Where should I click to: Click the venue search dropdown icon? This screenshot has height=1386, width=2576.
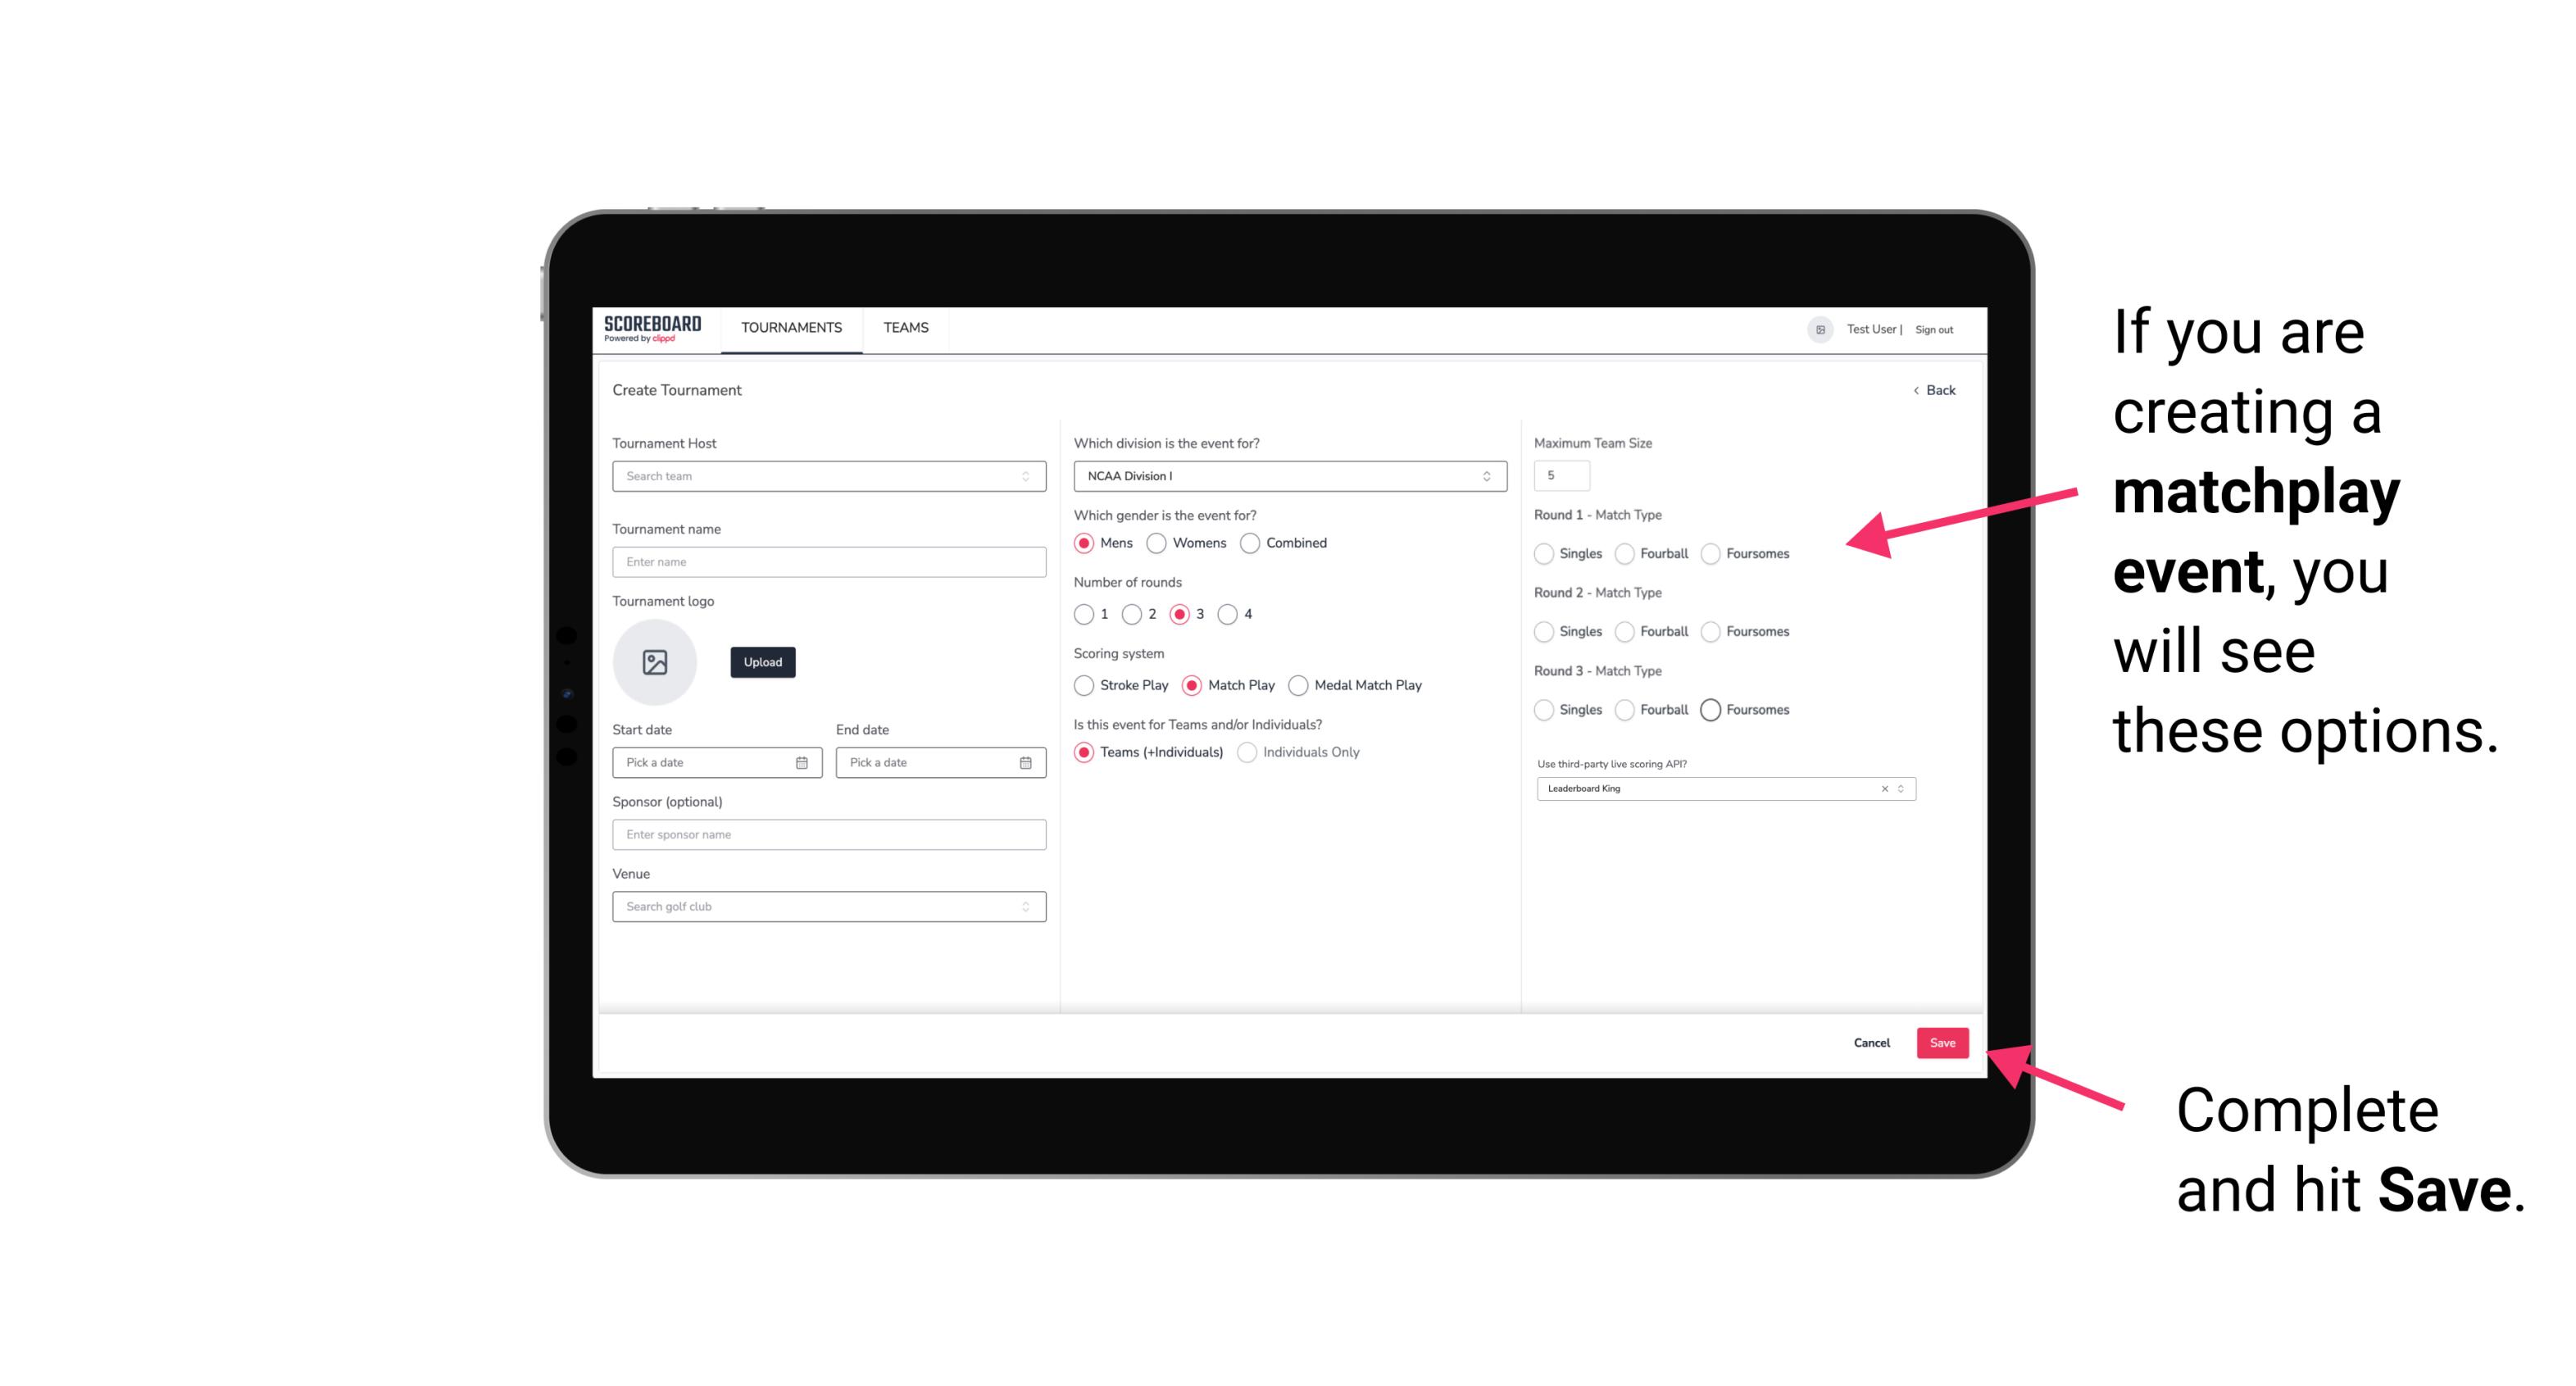1024,905
